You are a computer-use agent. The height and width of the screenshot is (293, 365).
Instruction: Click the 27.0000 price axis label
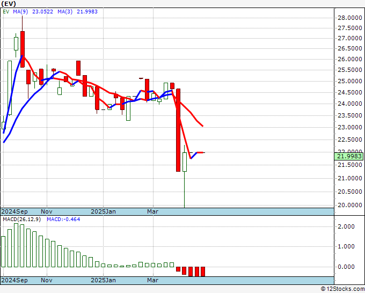[x=349, y=39]
